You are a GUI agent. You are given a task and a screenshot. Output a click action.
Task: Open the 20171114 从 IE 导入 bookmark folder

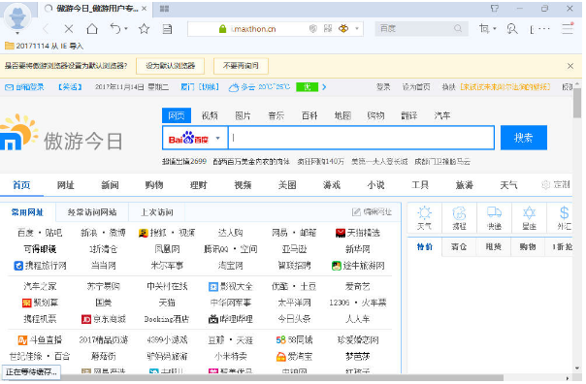click(x=44, y=46)
